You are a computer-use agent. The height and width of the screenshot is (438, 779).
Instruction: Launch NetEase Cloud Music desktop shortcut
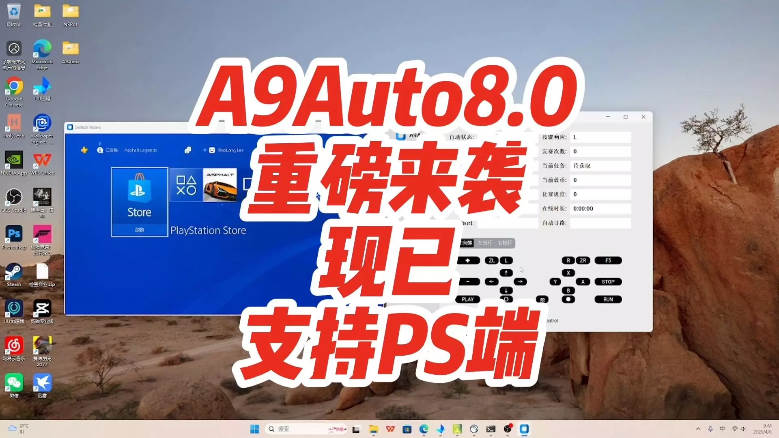click(14, 349)
